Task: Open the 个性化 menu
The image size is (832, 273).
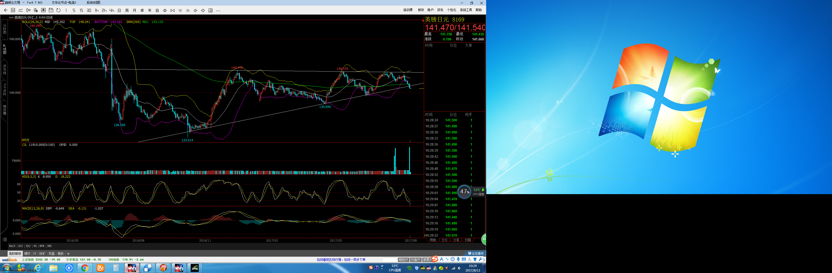Action: tap(451, 10)
